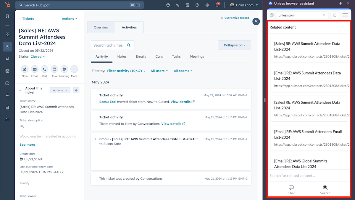Open the Bookmarks icon in the left sidebar
355x200 pixels.
pos(7,16)
